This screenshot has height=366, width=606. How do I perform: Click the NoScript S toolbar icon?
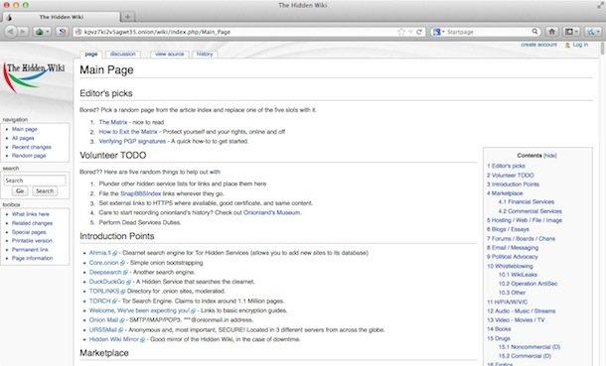point(62,32)
